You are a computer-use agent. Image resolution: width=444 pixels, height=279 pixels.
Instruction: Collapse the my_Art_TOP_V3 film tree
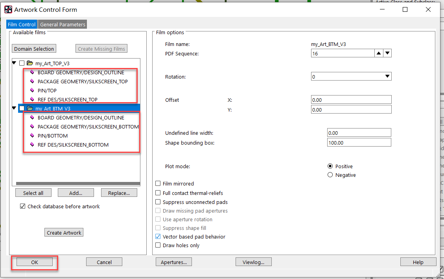(15, 63)
